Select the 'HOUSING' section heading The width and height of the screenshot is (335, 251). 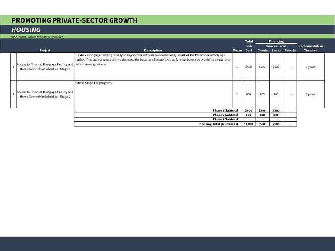tap(26, 30)
